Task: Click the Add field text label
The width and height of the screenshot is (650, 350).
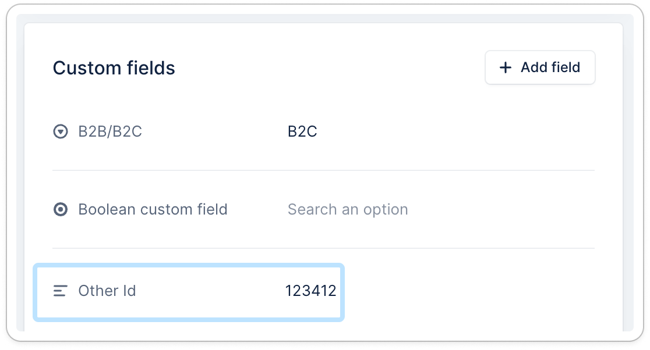Action: pyautogui.click(x=550, y=67)
